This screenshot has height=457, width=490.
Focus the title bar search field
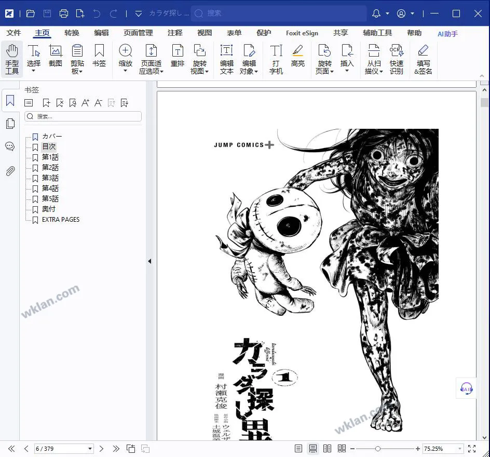pyautogui.click(x=278, y=13)
